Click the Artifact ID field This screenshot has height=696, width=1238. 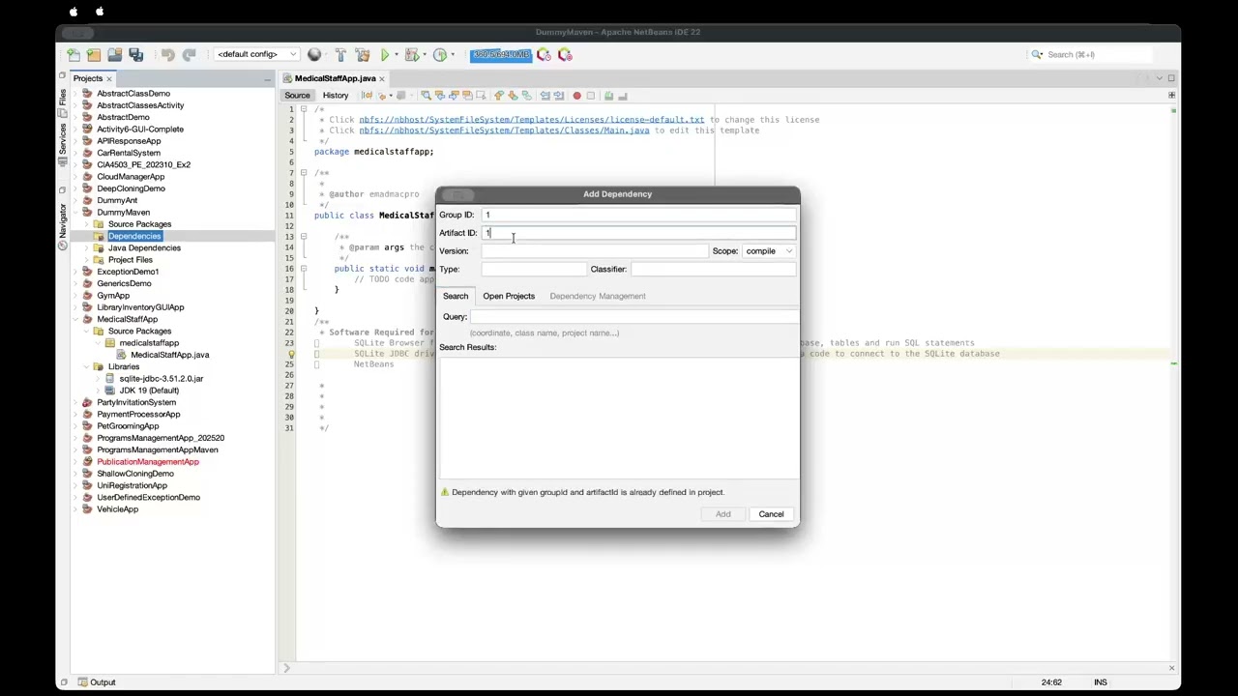click(638, 233)
